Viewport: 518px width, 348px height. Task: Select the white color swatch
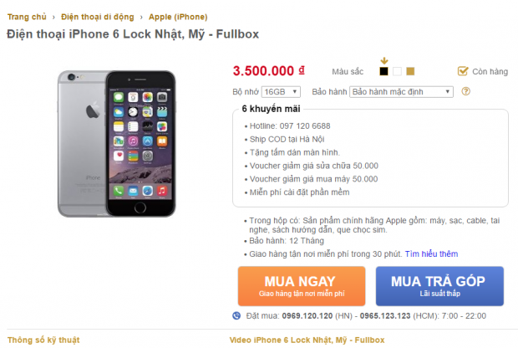[x=397, y=71]
